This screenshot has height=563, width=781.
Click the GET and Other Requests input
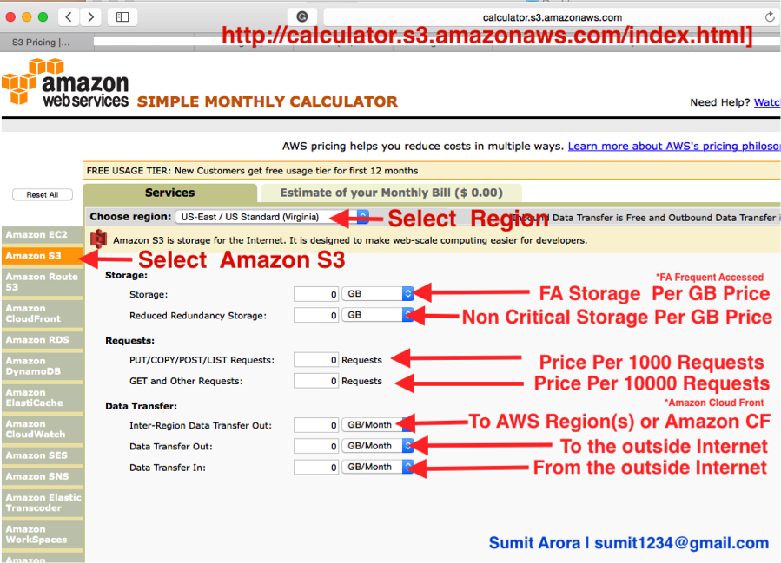(x=316, y=381)
